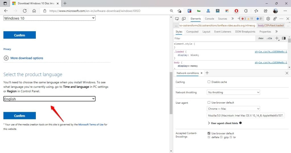Viewport: 291px width, 153px height.
Task: Toggle the br checkbox
Action: click(231, 137)
